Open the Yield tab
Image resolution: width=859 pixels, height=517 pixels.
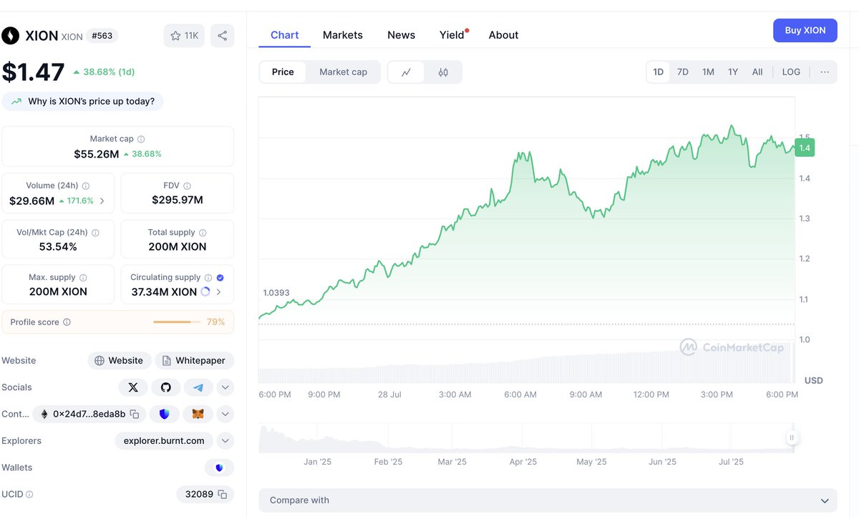coord(452,35)
